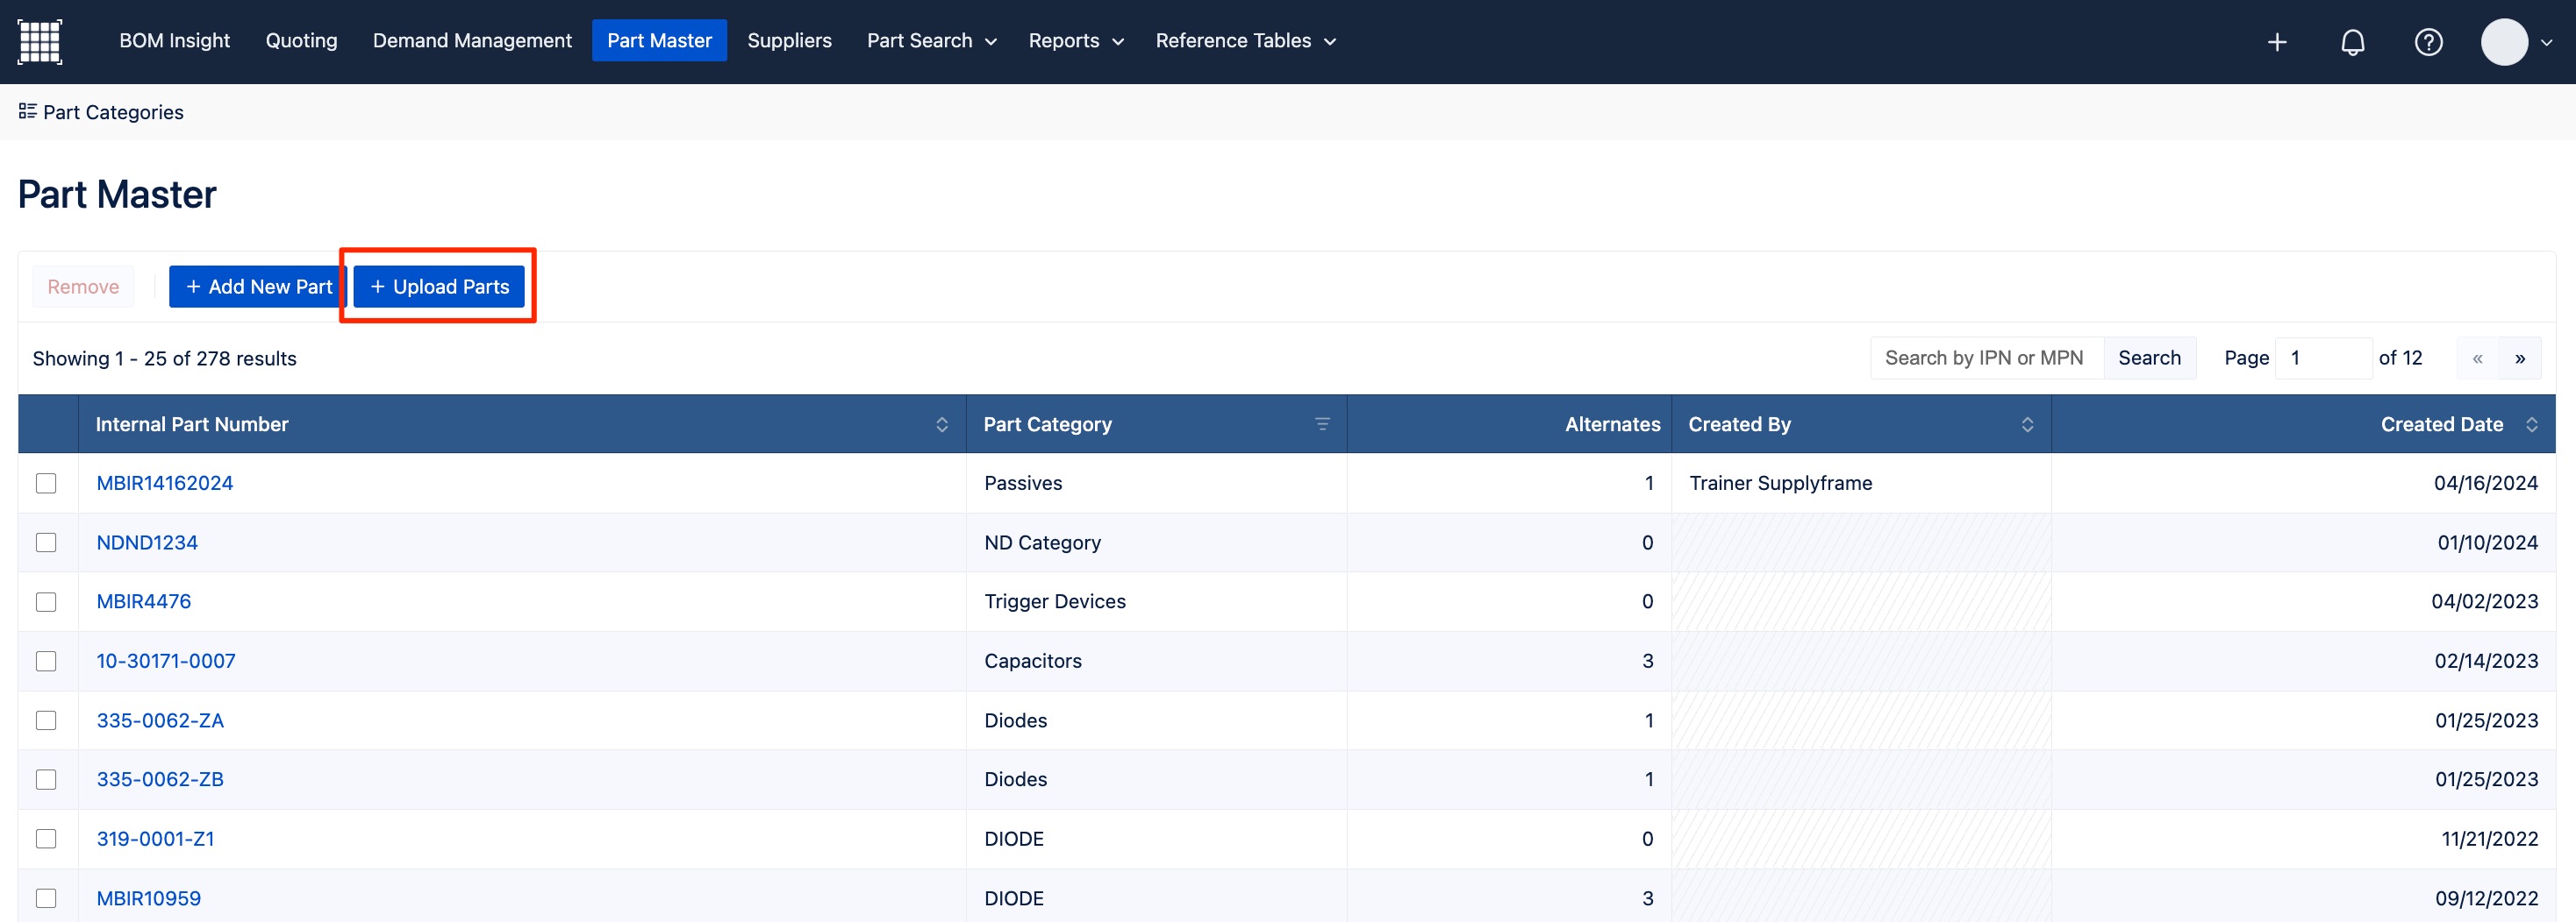Go to previous page arrow
The image size is (2576, 922).
(2477, 358)
